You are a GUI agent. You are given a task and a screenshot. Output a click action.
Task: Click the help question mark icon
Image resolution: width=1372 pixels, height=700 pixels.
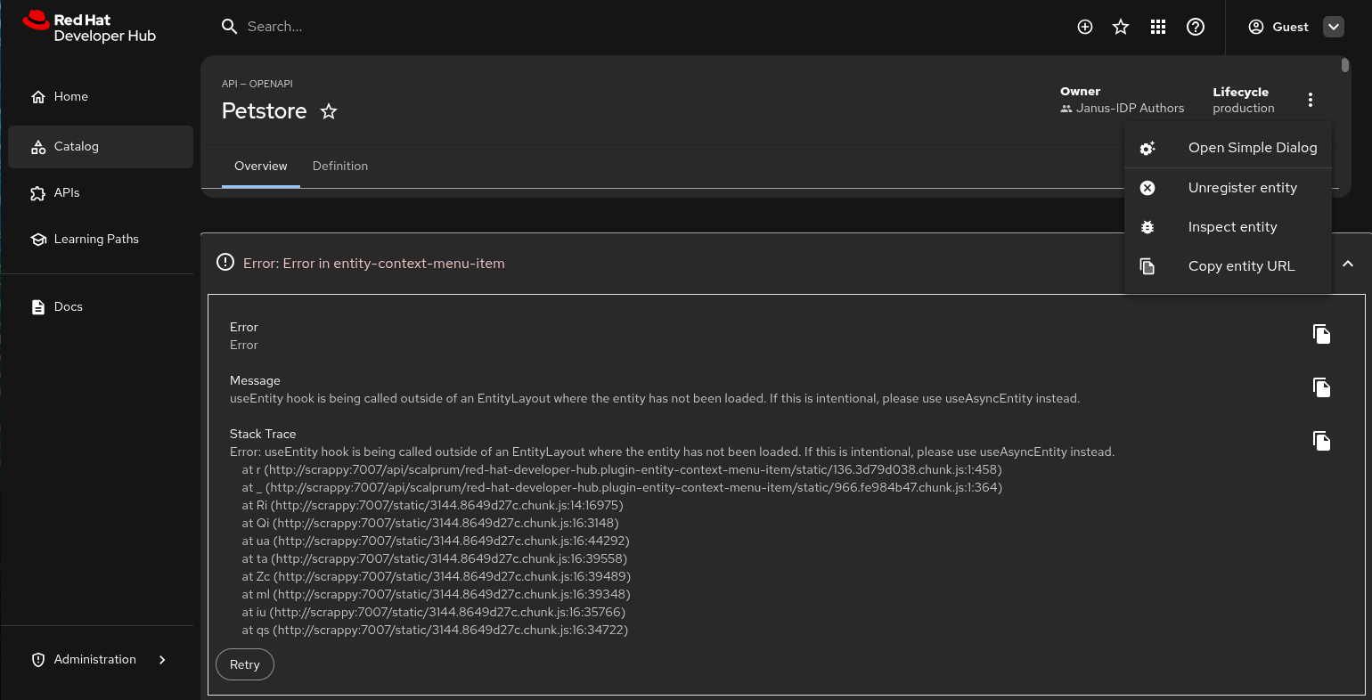pyautogui.click(x=1196, y=27)
